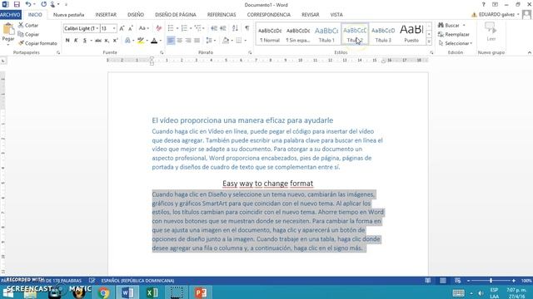Image resolution: width=533 pixels, height=299 pixels.
Task: Click the Reemplazar button
Action: [x=453, y=34]
